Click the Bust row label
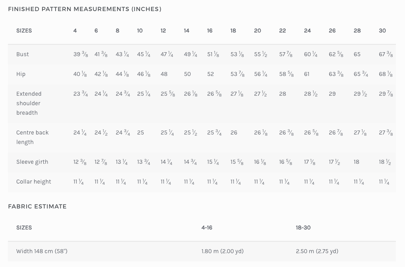This screenshot has width=405, height=267. click(23, 54)
